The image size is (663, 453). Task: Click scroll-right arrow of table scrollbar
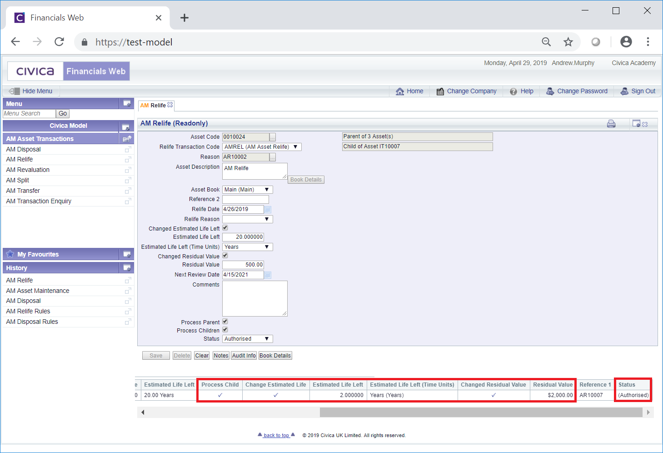click(648, 413)
